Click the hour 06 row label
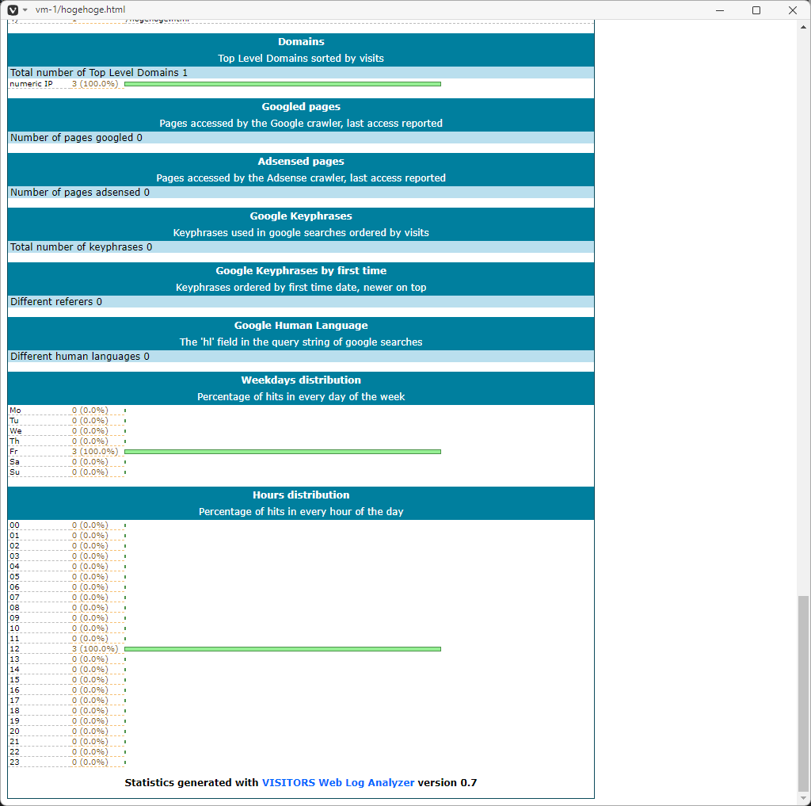The height and width of the screenshot is (806, 811). click(x=14, y=587)
